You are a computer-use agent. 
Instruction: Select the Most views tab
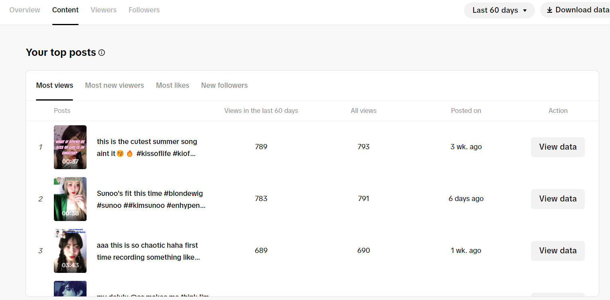click(55, 85)
